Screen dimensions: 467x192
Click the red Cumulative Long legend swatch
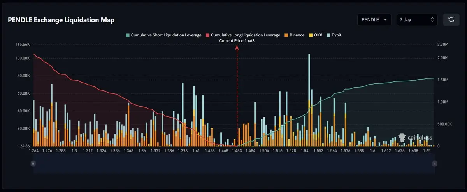pyautogui.click(x=207, y=35)
